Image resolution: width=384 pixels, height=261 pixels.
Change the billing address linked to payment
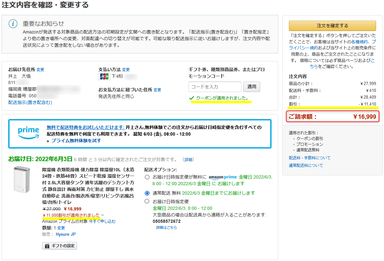tap(157, 90)
